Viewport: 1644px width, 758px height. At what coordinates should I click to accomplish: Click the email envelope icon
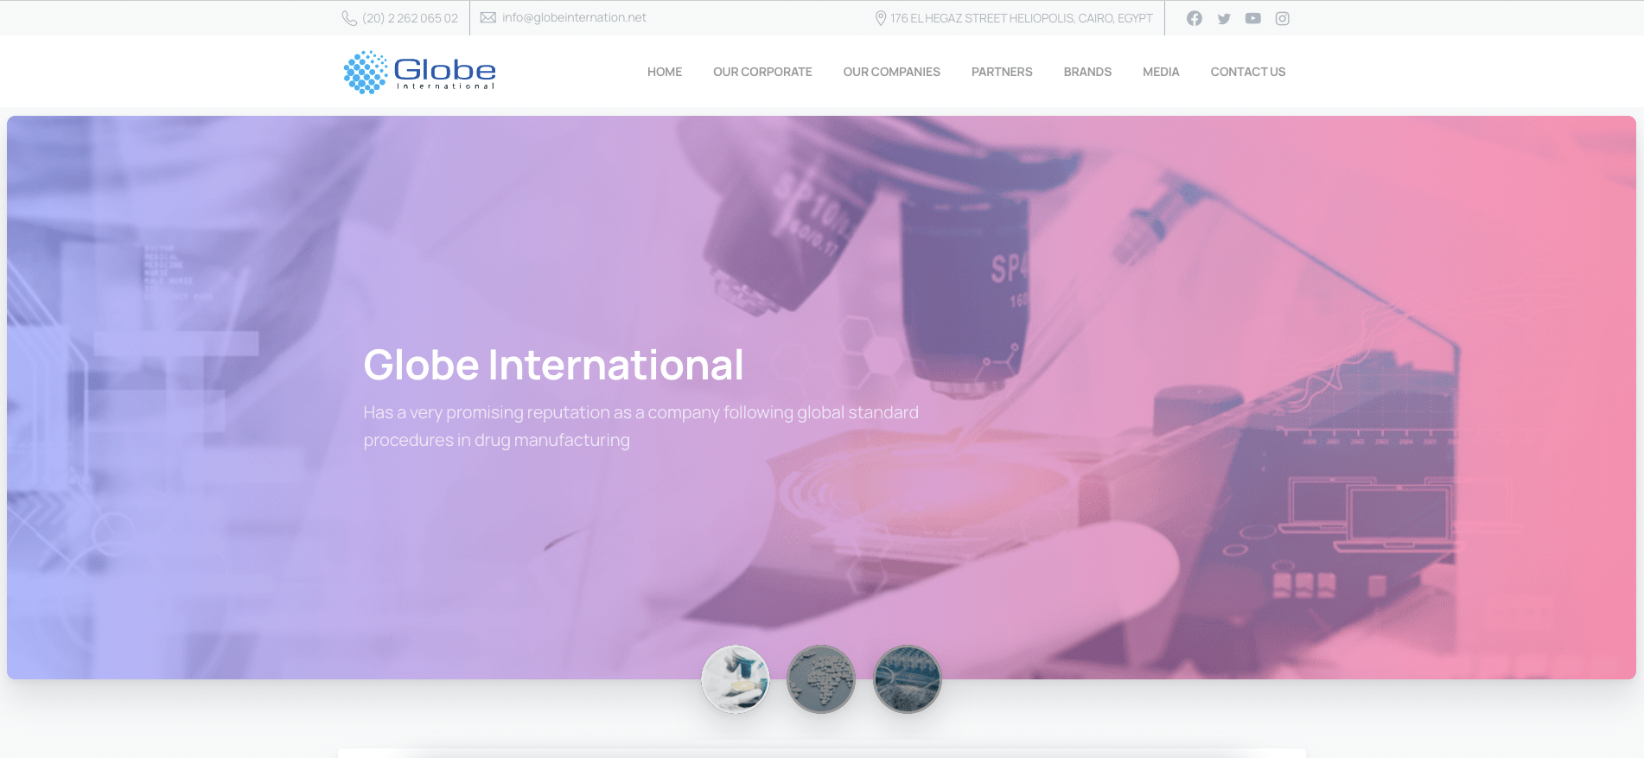pos(488,17)
